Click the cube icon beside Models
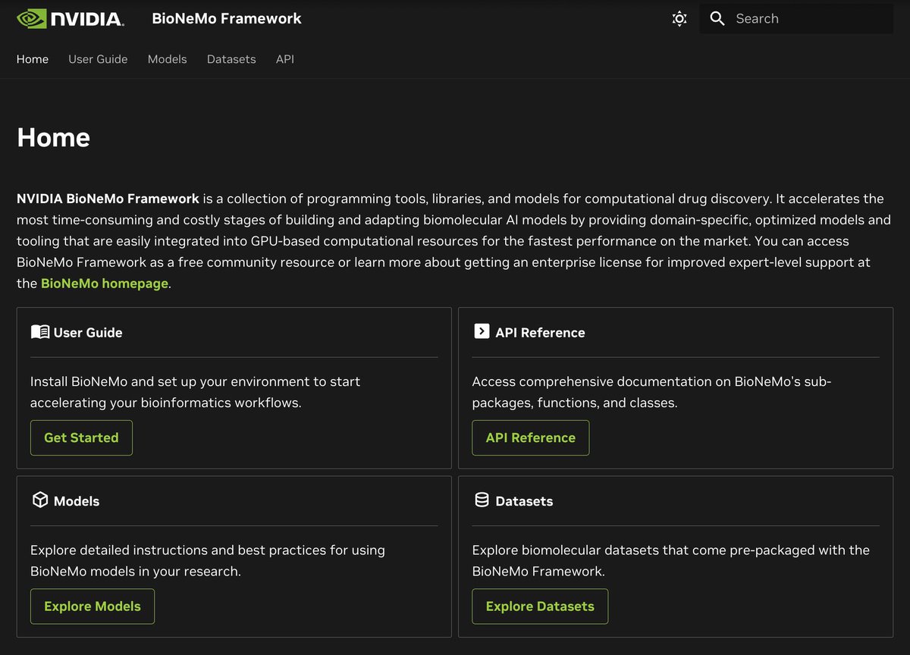 point(39,500)
